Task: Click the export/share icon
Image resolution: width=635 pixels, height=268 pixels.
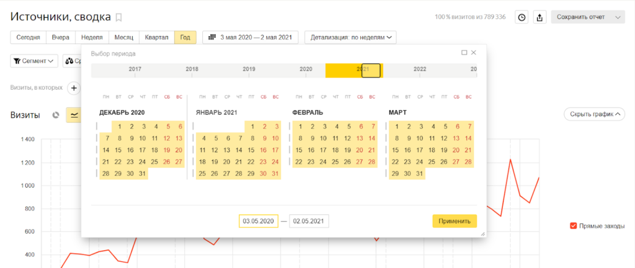Action: point(540,17)
